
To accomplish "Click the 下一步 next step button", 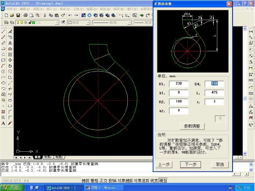I will tap(191, 164).
